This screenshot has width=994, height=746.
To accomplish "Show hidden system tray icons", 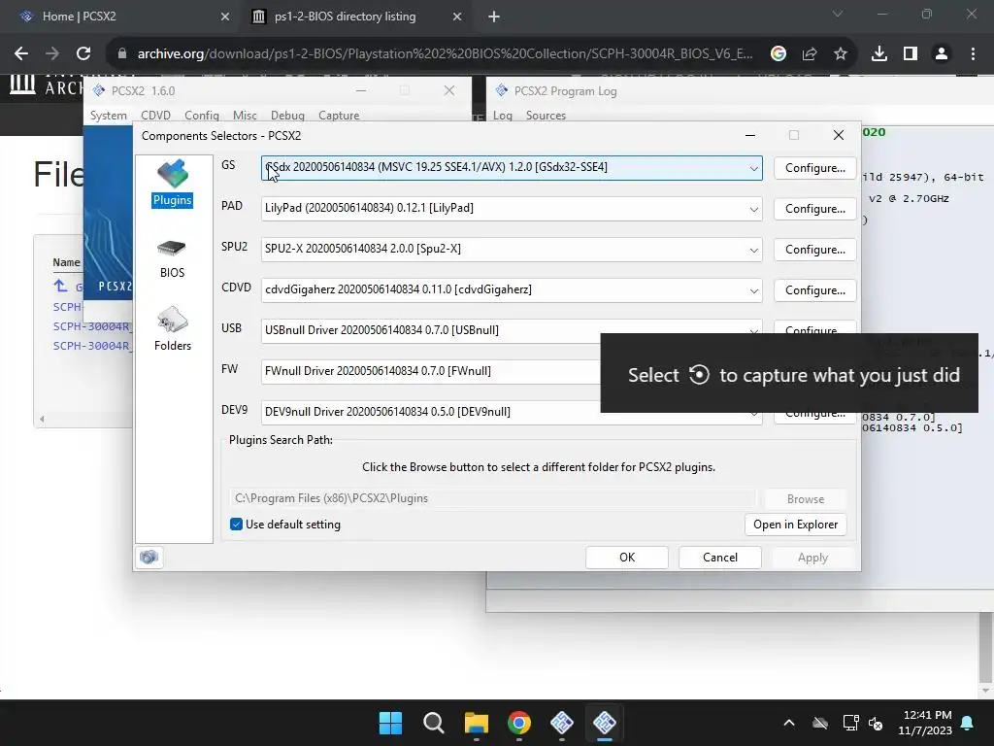I will [x=789, y=723].
